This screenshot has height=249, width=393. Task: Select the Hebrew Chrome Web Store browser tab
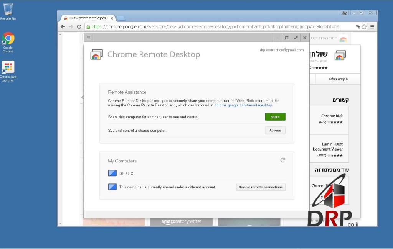(x=88, y=18)
